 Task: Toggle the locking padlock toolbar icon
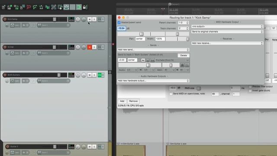tap(84, 7)
